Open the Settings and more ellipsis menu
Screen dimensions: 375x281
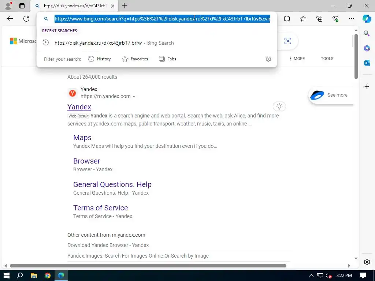tap(351, 19)
